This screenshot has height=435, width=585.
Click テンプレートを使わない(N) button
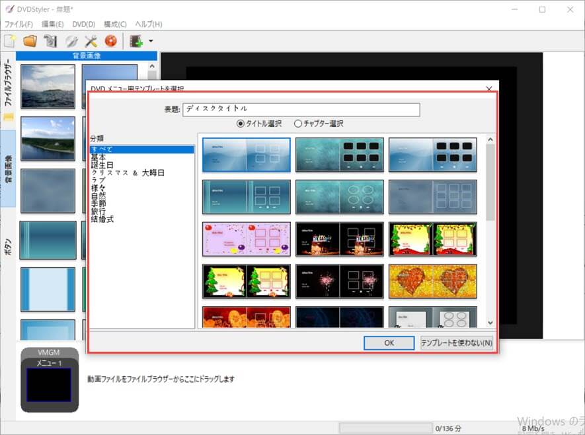[x=457, y=342]
